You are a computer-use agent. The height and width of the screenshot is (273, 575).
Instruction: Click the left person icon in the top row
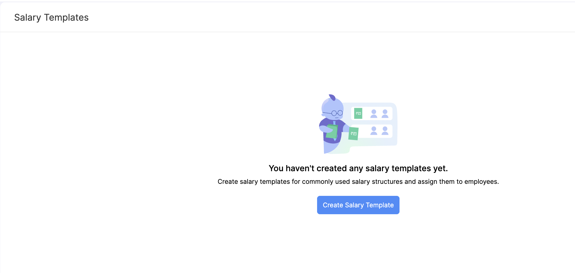374,114
